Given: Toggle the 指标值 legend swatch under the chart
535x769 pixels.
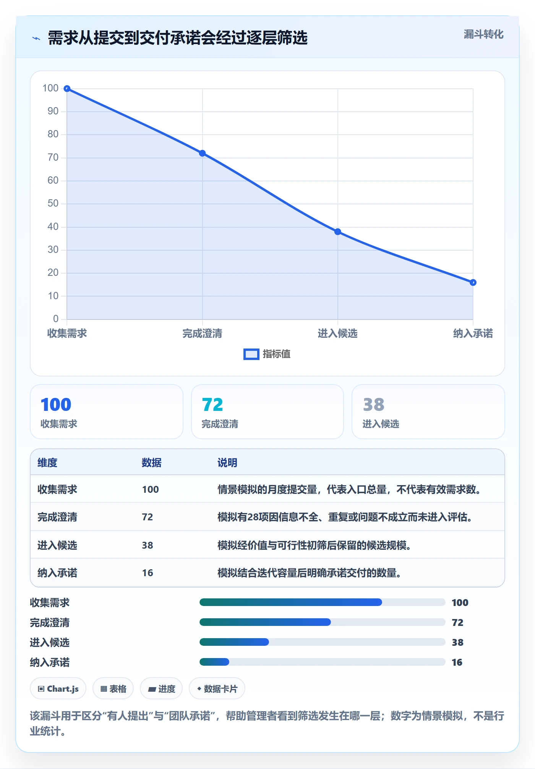Looking at the screenshot, I should (251, 354).
